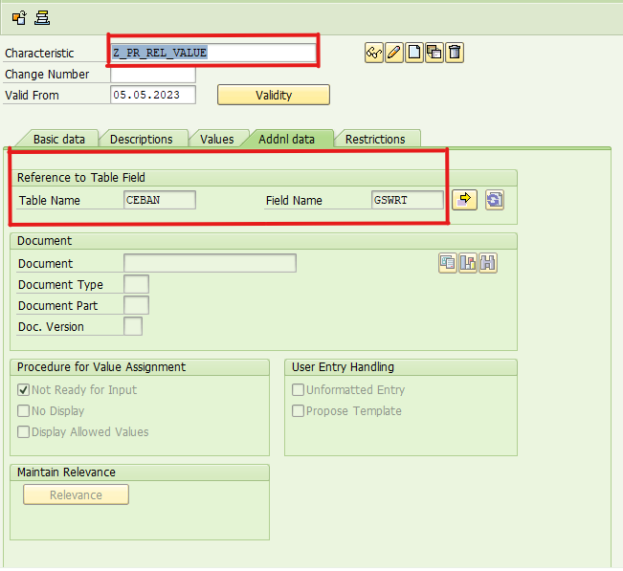Click the first document display icon

(x=448, y=263)
